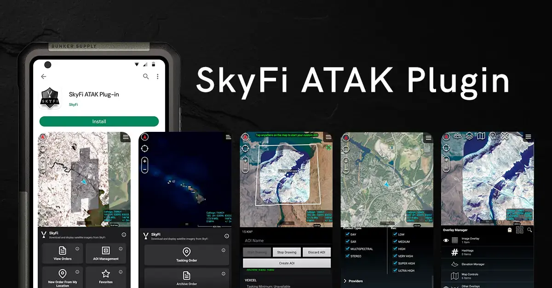The image size is (552, 288).
Task: Tap north compass on Hawaii map screen
Action: coord(145,137)
